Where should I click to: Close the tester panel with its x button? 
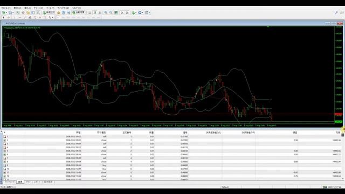1,131
